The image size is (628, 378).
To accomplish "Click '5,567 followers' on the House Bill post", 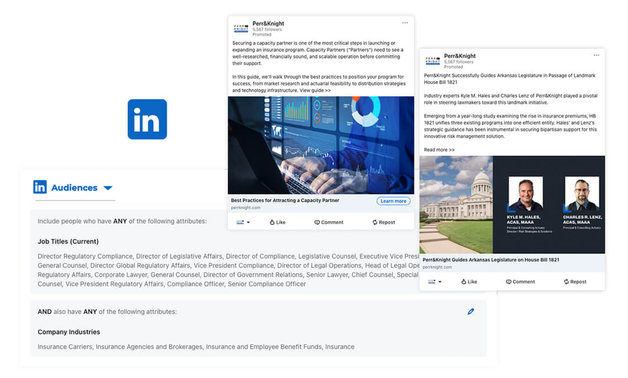I will [x=459, y=62].
